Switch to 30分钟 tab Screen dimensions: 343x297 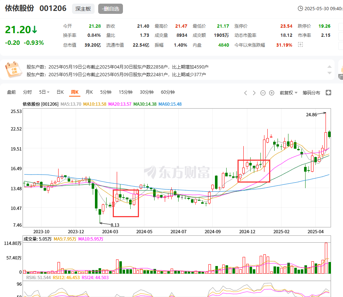147,92
